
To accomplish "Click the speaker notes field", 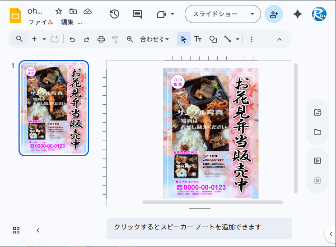I will (199, 228).
